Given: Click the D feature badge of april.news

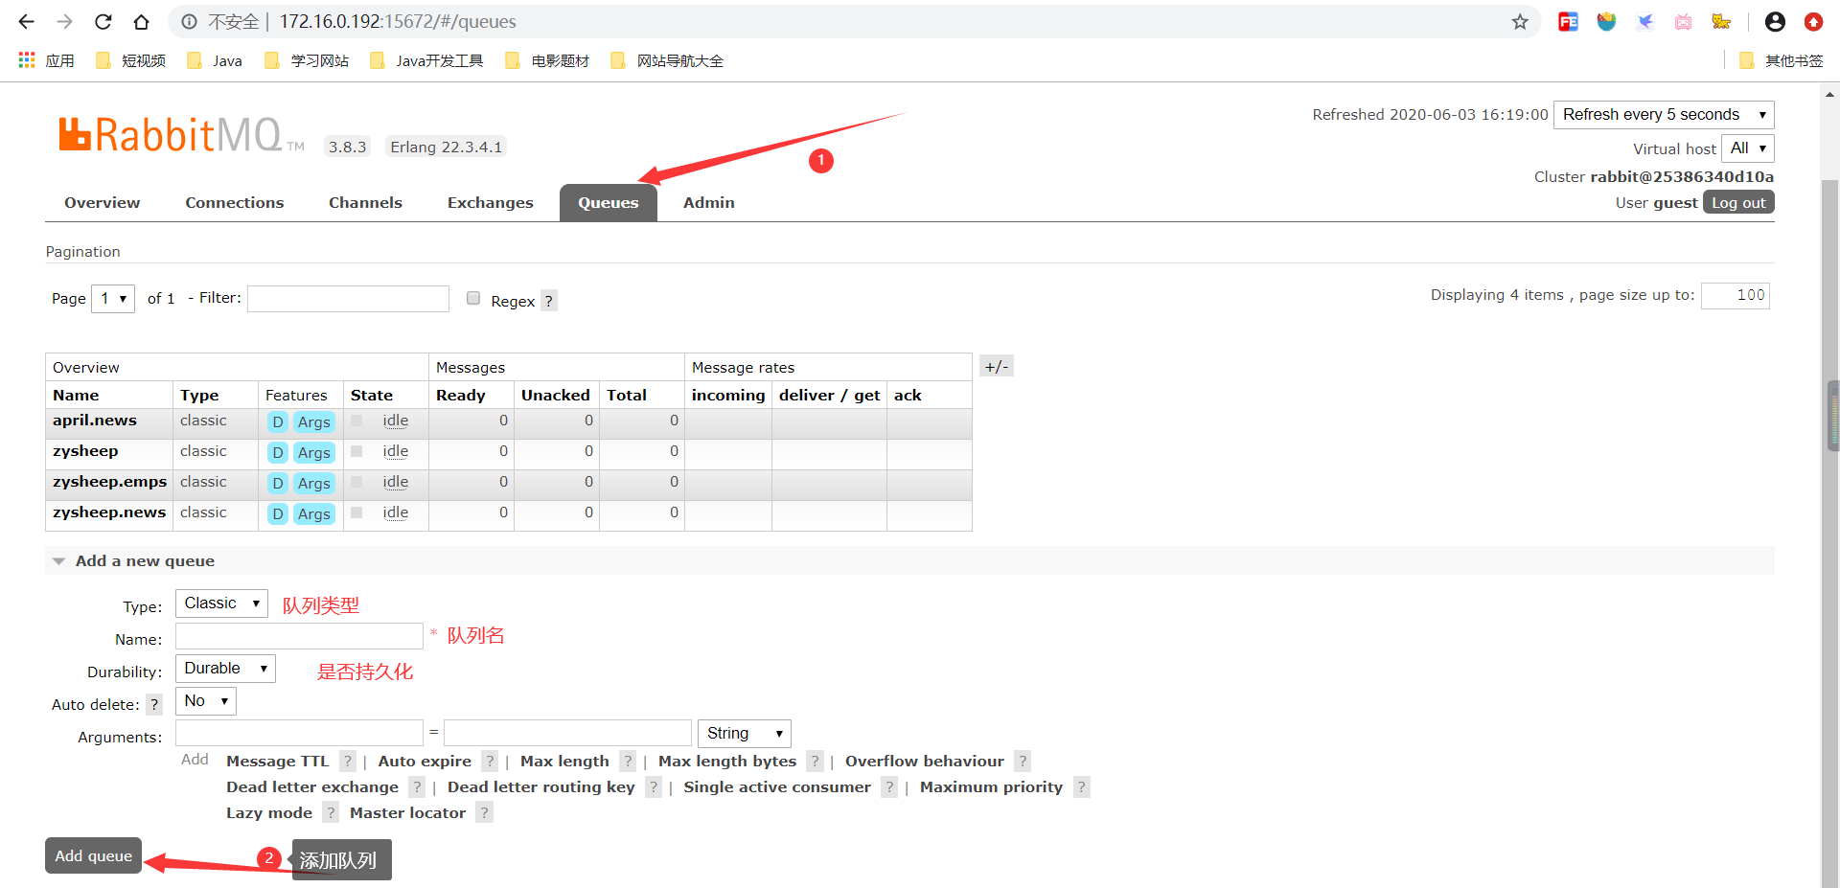Looking at the screenshot, I should pyautogui.click(x=278, y=421).
